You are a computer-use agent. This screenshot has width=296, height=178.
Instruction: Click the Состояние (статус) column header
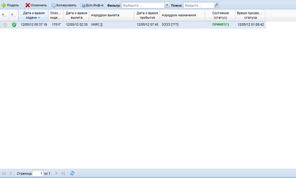pyautogui.click(x=220, y=15)
